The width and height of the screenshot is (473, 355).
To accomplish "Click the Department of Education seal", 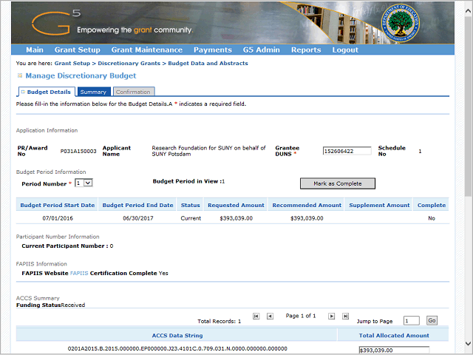I will coord(401,23).
